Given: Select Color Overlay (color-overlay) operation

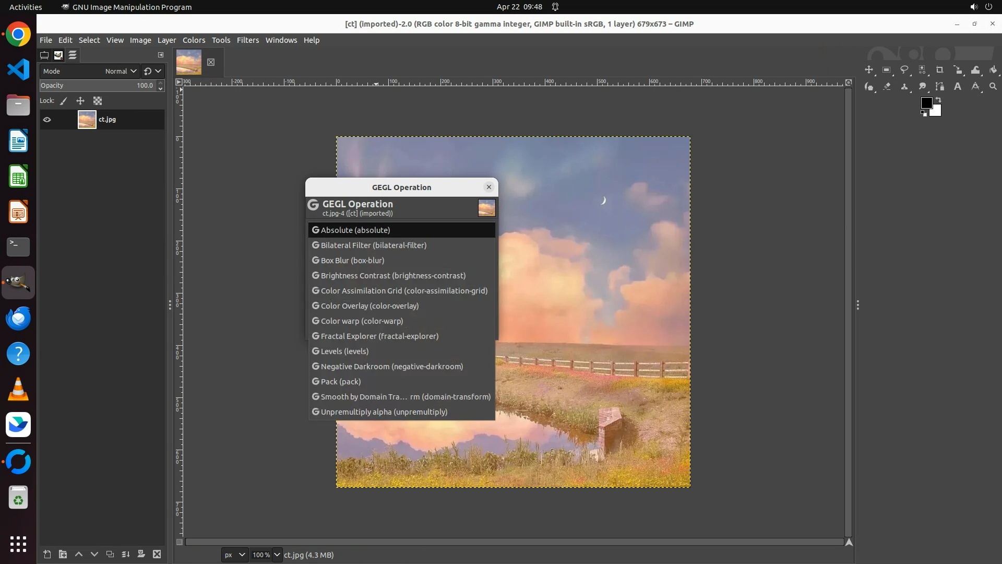Looking at the screenshot, I should (x=369, y=305).
